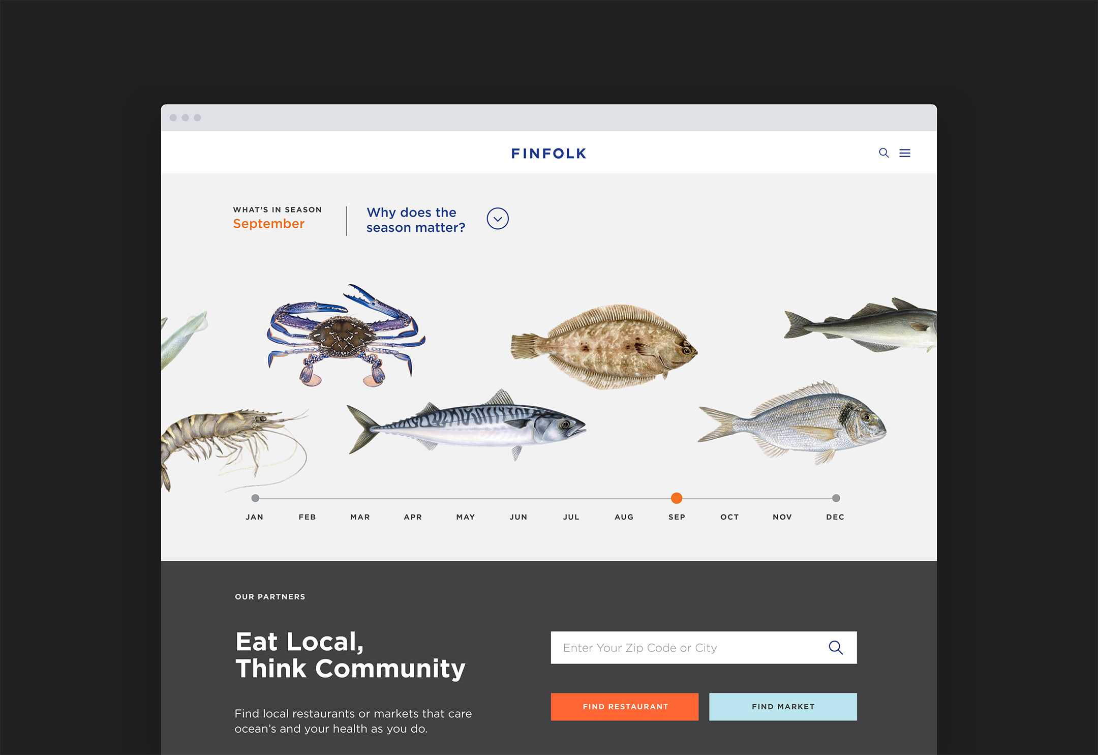This screenshot has width=1098, height=755.
Task: Jump to JAN on the timeline
Action: pyautogui.click(x=255, y=517)
